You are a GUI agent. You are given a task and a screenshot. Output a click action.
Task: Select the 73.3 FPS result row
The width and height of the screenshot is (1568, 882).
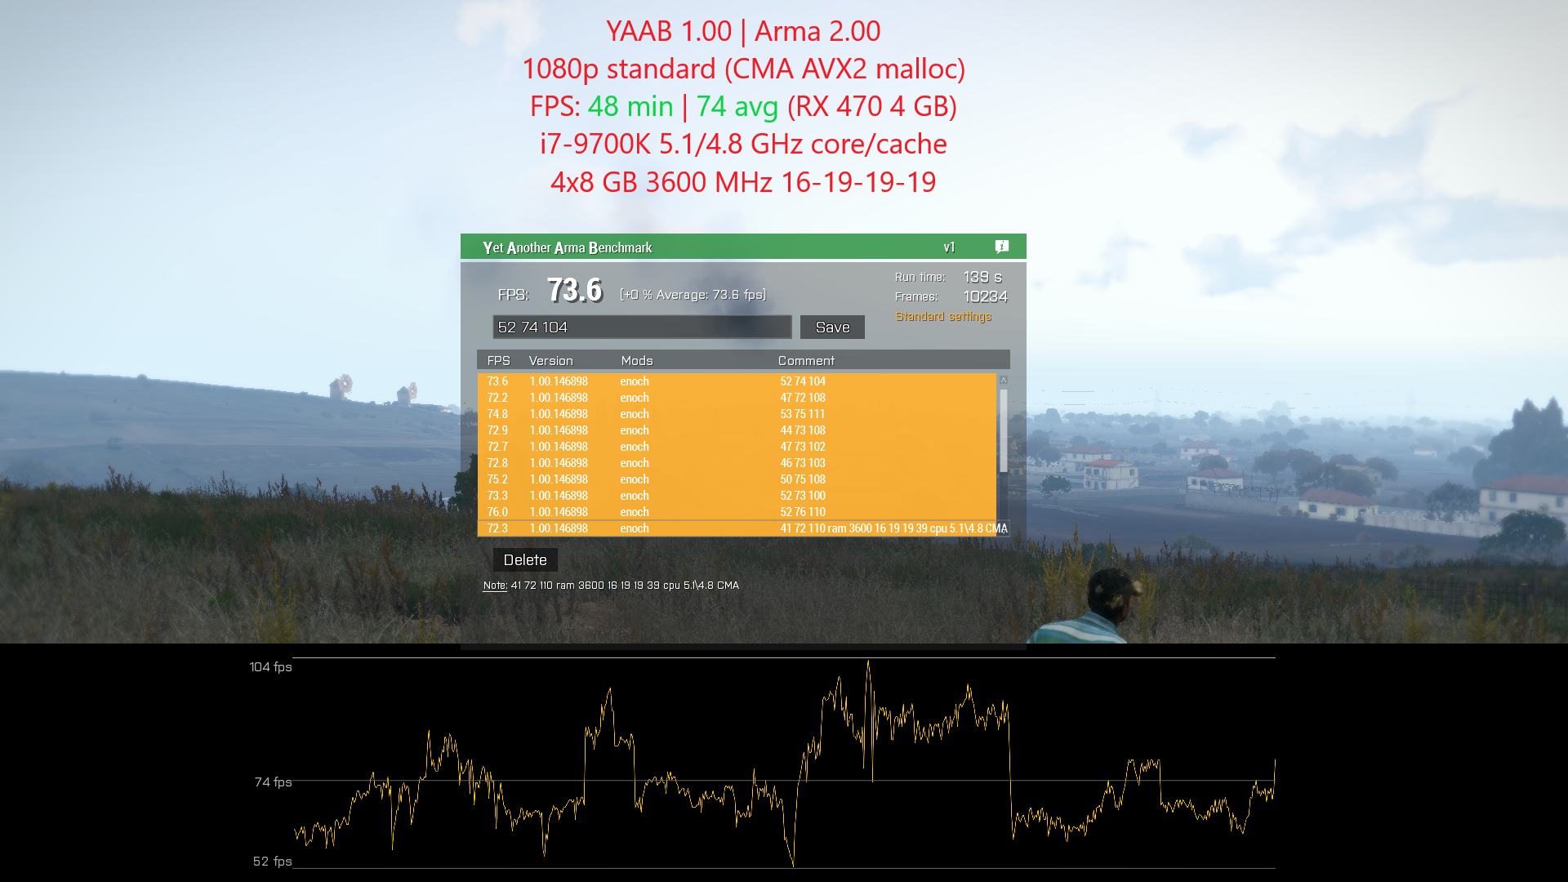click(735, 496)
